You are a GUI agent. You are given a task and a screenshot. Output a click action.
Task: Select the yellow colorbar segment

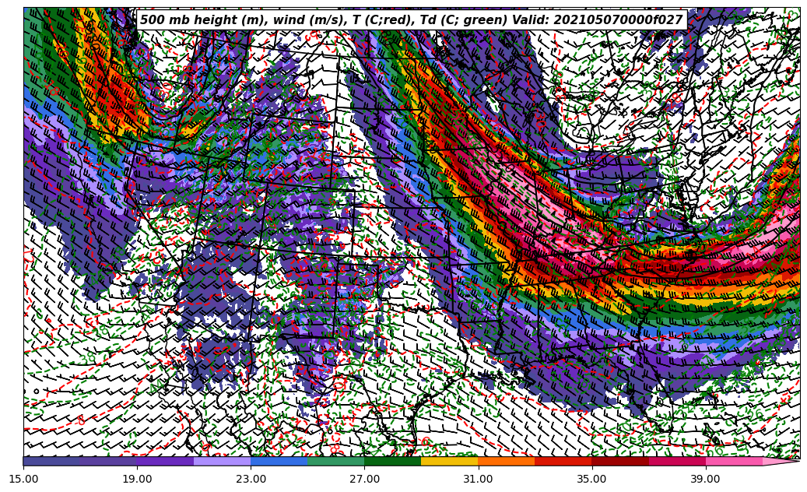450,461
